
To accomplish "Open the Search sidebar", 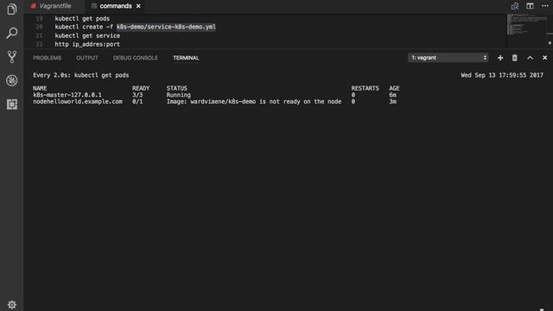I will [11, 33].
